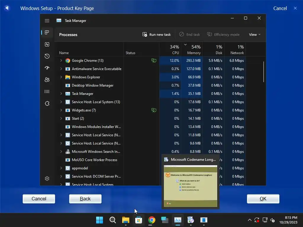The image size is (303, 227).
Task: Sort processes by the CPU column
Action: tap(170, 49)
